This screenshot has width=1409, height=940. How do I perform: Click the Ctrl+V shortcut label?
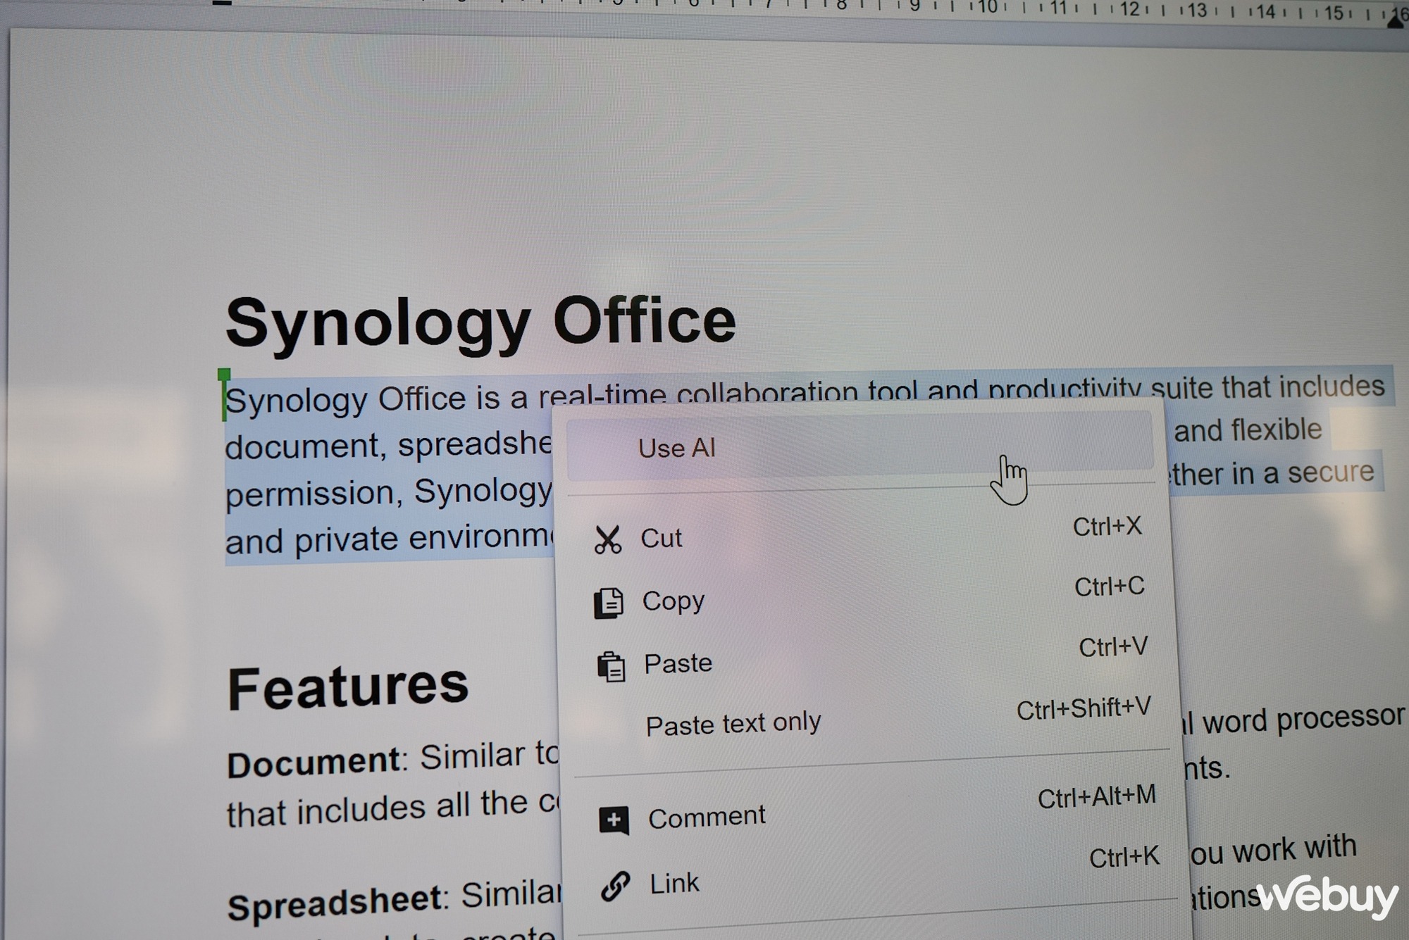pyautogui.click(x=1113, y=647)
